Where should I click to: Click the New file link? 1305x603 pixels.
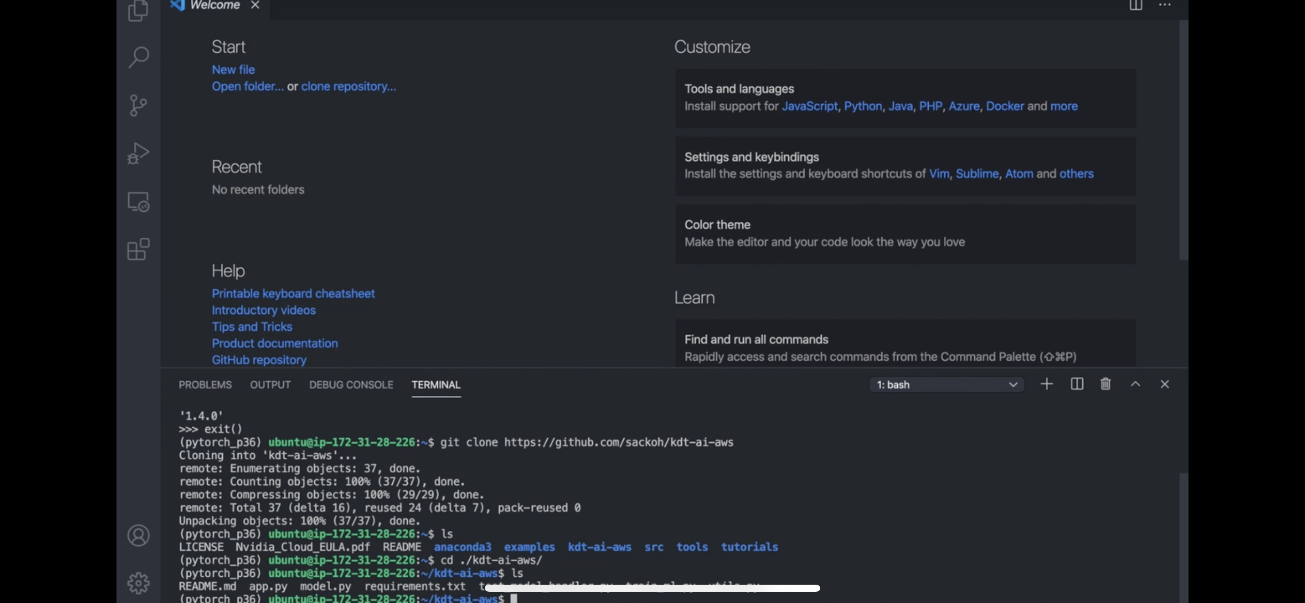tap(233, 70)
